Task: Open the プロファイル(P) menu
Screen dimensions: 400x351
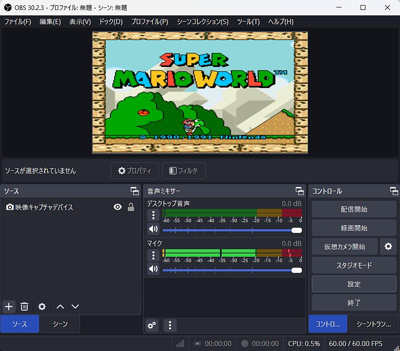Action: click(149, 21)
